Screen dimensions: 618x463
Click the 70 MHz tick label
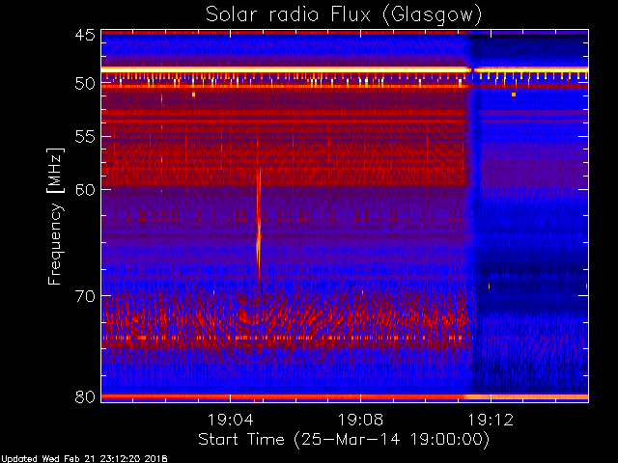[x=85, y=296]
